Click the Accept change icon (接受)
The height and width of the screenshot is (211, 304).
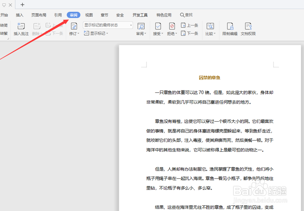pos(158,26)
